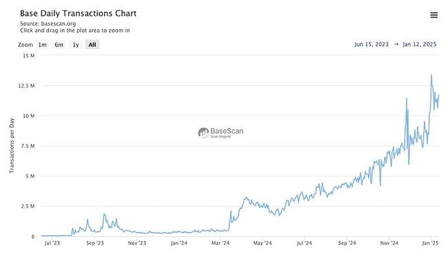Click the Mar '24 axis label
The image size is (448, 256).
pyautogui.click(x=221, y=243)
